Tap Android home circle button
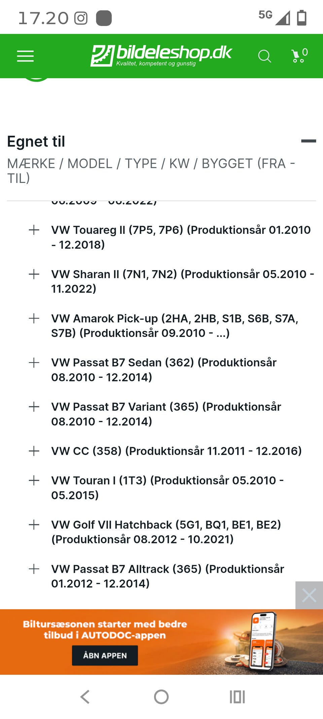323x719 pixels. 161,697
